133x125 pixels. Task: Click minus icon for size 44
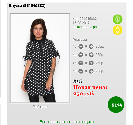[x=81, y=55]
